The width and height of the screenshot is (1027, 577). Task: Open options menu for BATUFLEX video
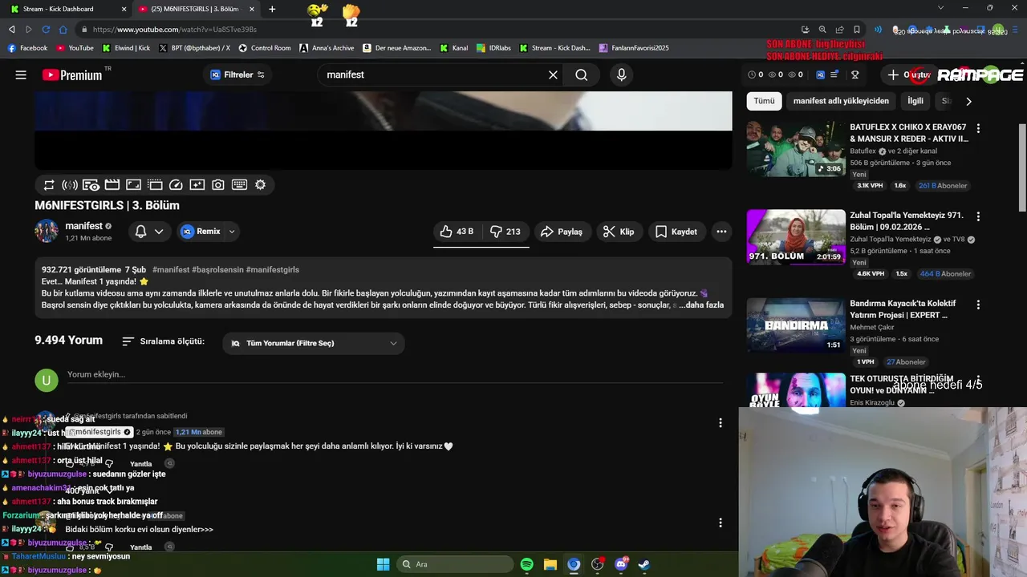click(978, 128)
